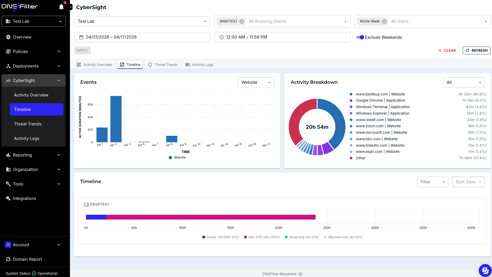
Task: Open the Events Website type dropdown
Action: coord(256,83)
